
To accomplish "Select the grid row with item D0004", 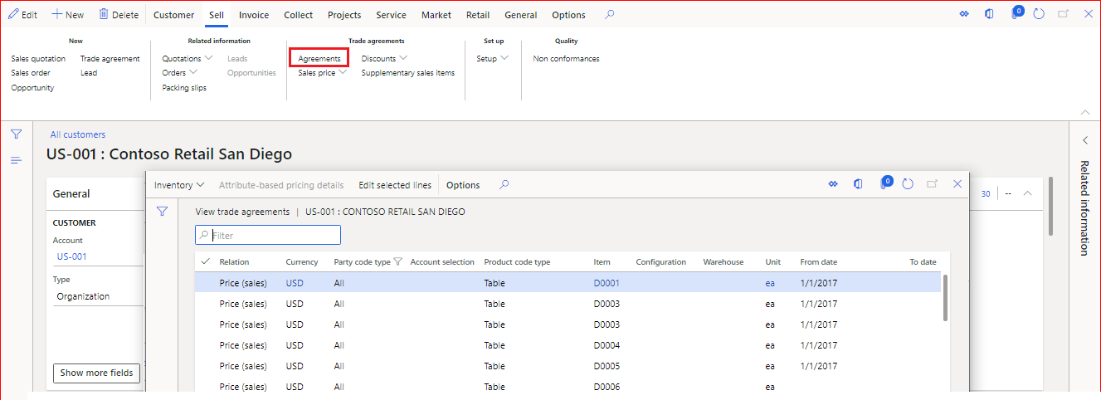I will click(x=568, y=345).
